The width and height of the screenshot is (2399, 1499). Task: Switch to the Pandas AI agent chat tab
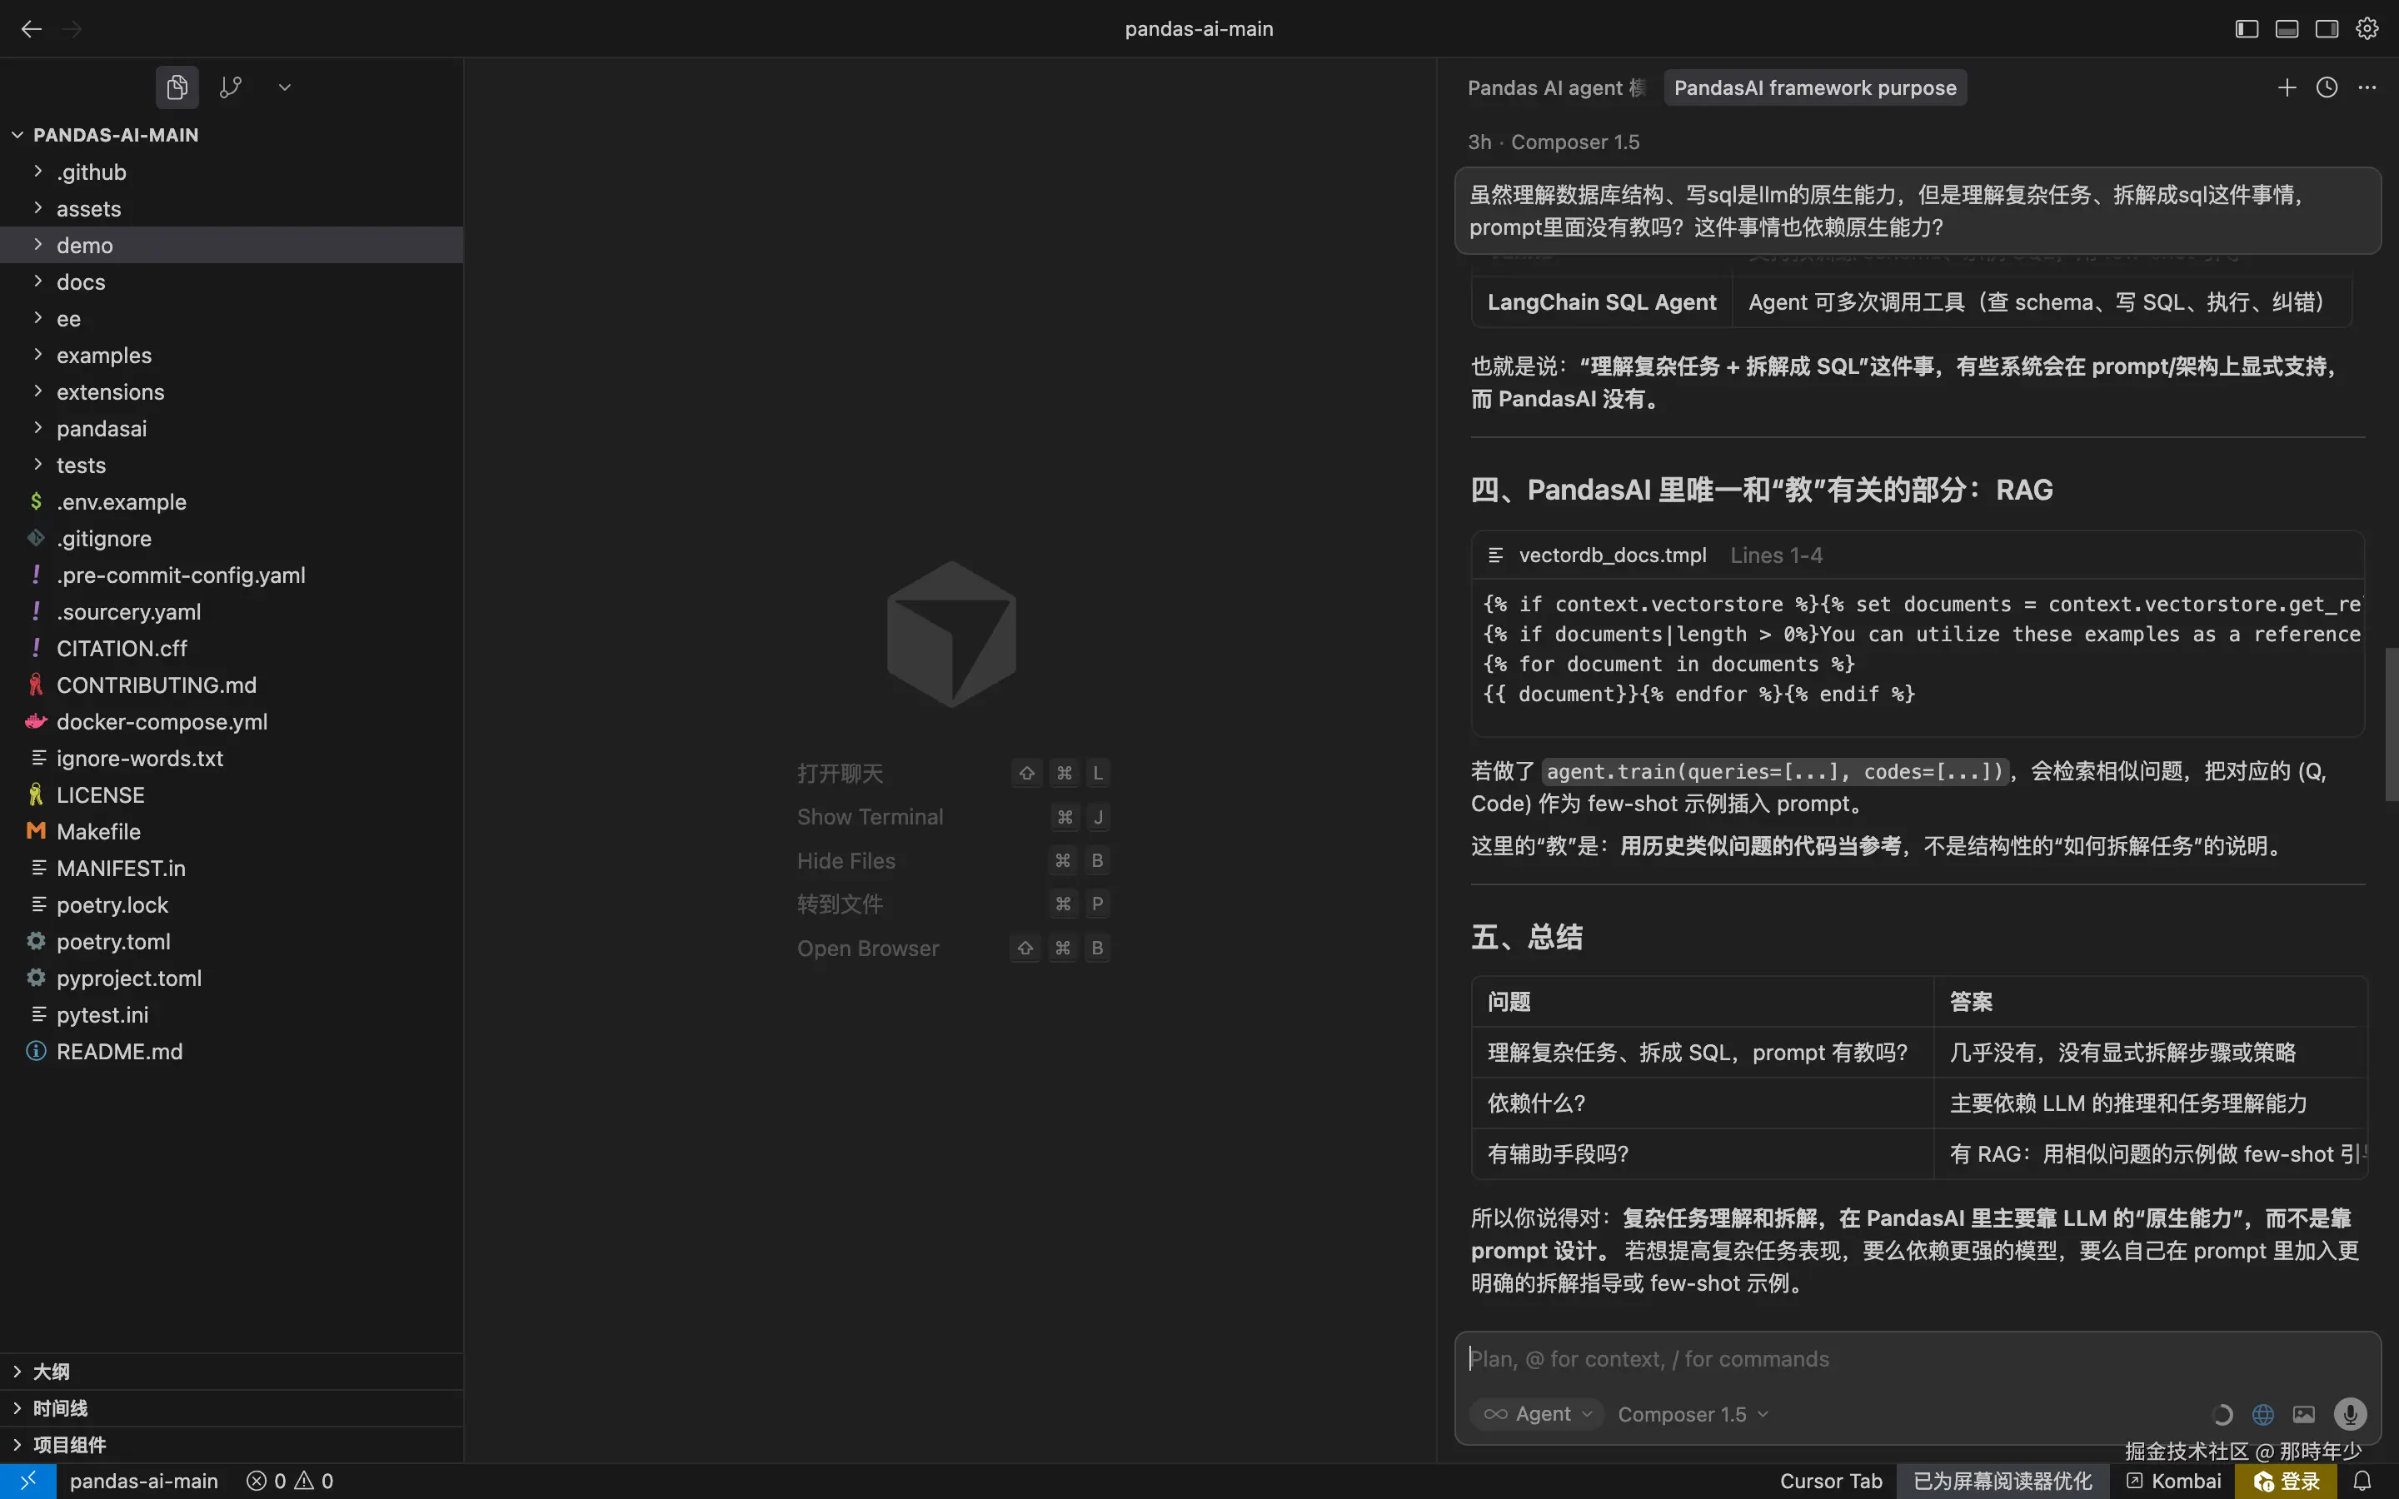pos(1555,87)
